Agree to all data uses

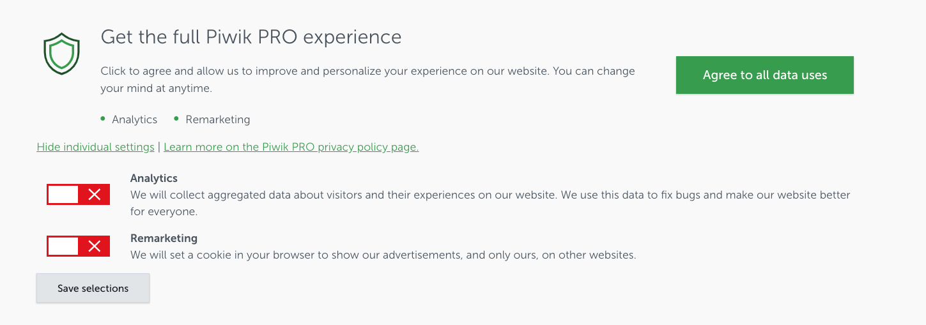click(765, 75)
